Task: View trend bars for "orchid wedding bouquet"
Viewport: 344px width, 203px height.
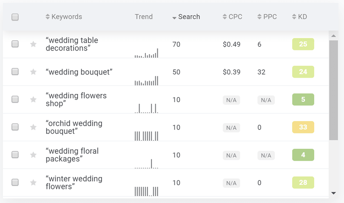Action: (146, 136)
